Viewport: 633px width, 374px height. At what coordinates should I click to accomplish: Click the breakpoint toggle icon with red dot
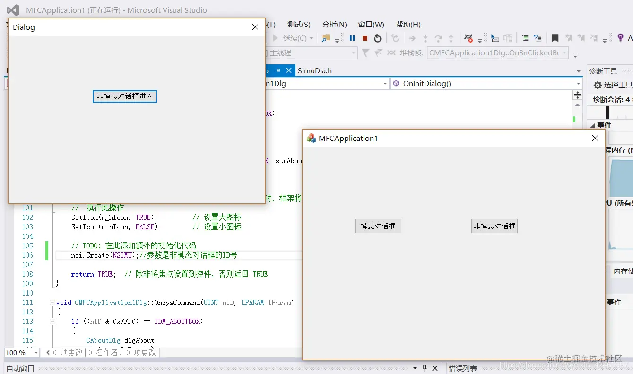(468, 38)
